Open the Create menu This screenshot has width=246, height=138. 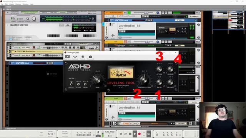point(12,4)
